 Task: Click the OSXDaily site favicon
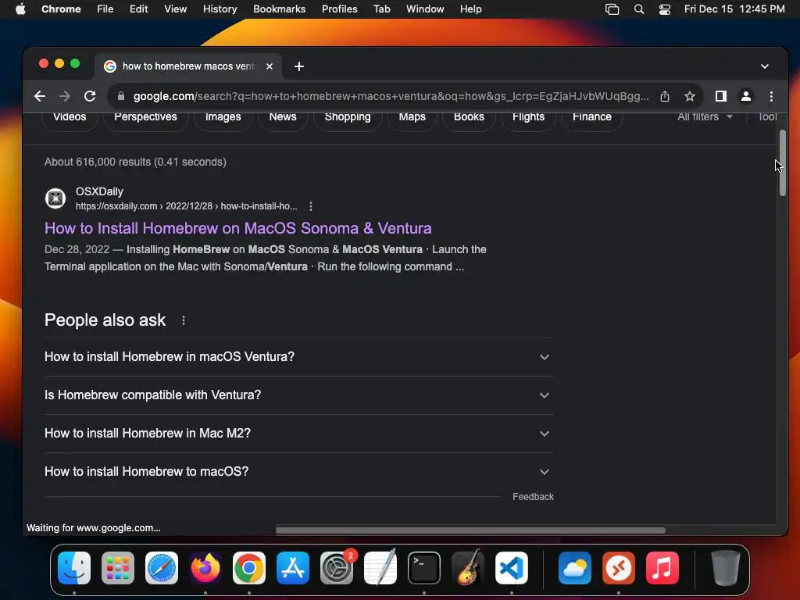pyautogui.click(x=55, y=198)
